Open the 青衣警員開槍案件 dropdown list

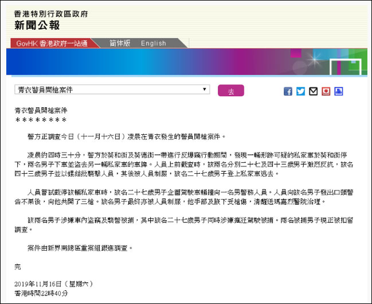(x=112, y=89)
